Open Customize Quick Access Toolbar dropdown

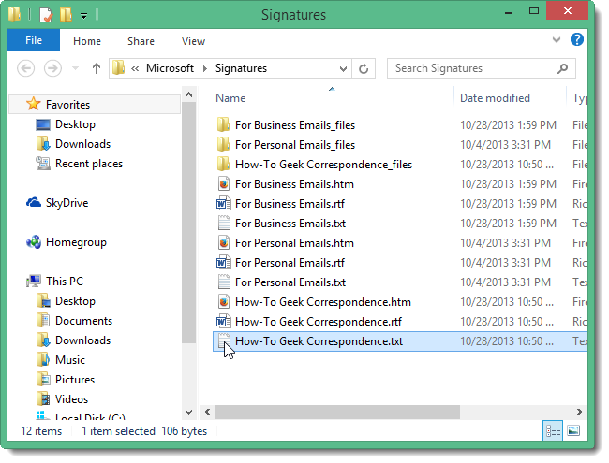click(x=83, y=16)
